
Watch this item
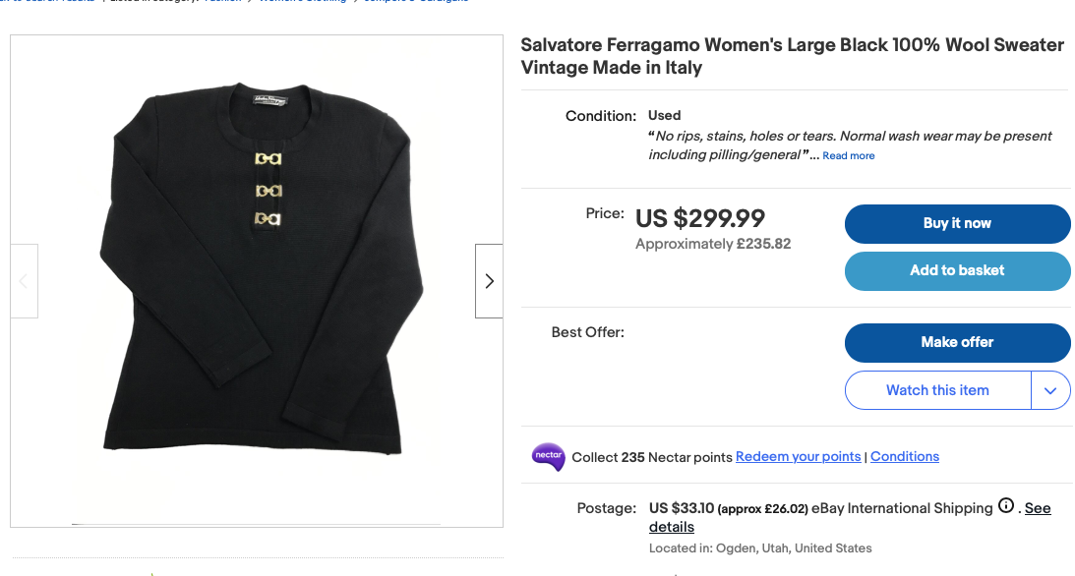click(x=938, y=390)
